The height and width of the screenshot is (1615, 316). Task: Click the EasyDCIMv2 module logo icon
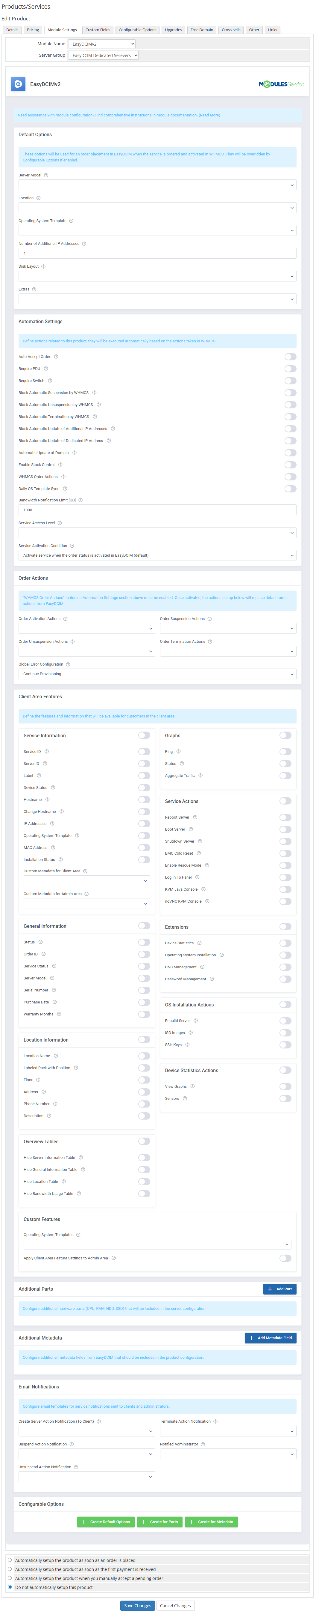click(18, 84)
